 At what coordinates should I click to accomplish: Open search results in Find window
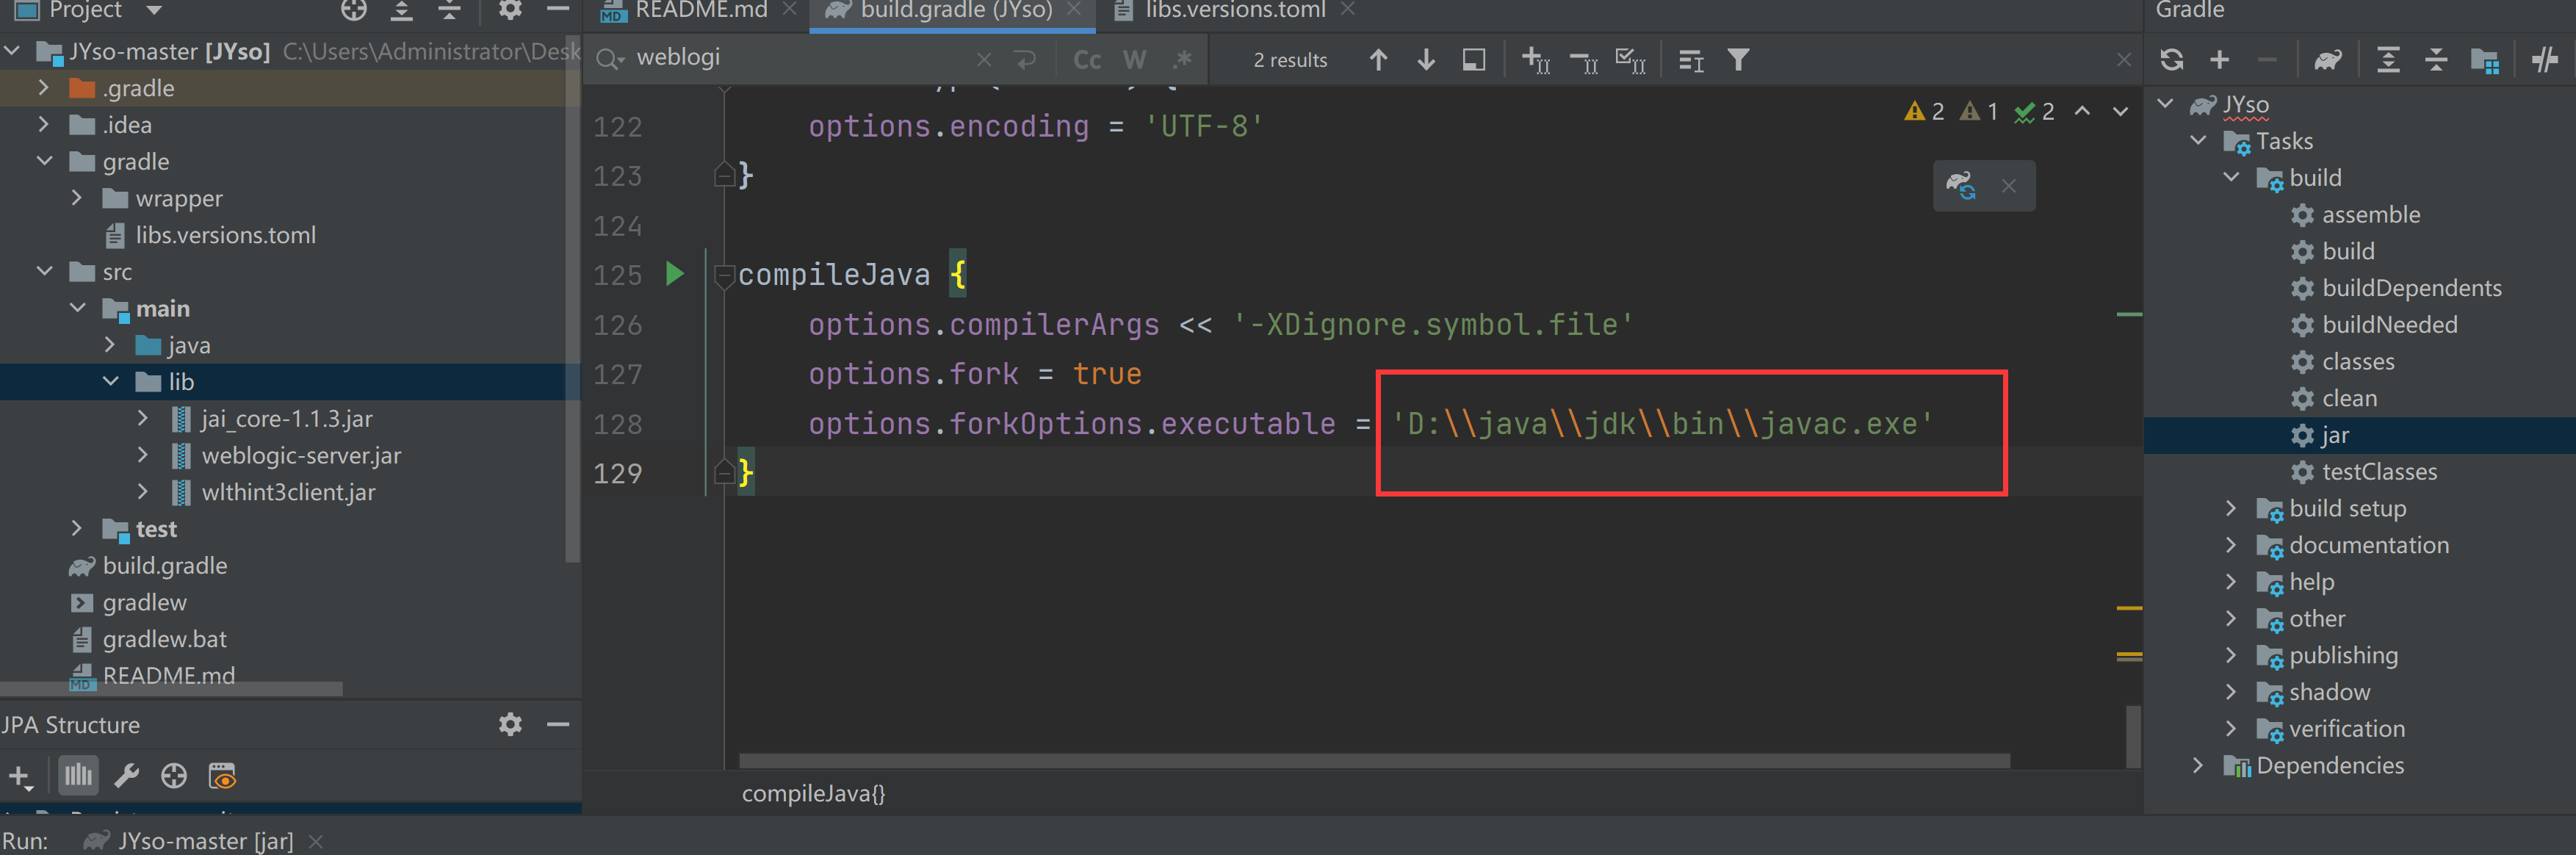[1474, 60]
